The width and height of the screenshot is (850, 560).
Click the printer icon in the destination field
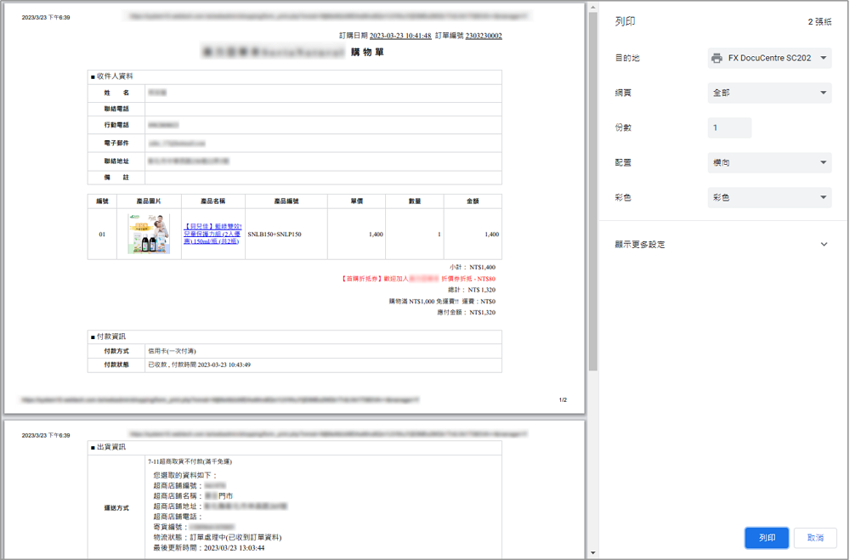click(717, 58)
